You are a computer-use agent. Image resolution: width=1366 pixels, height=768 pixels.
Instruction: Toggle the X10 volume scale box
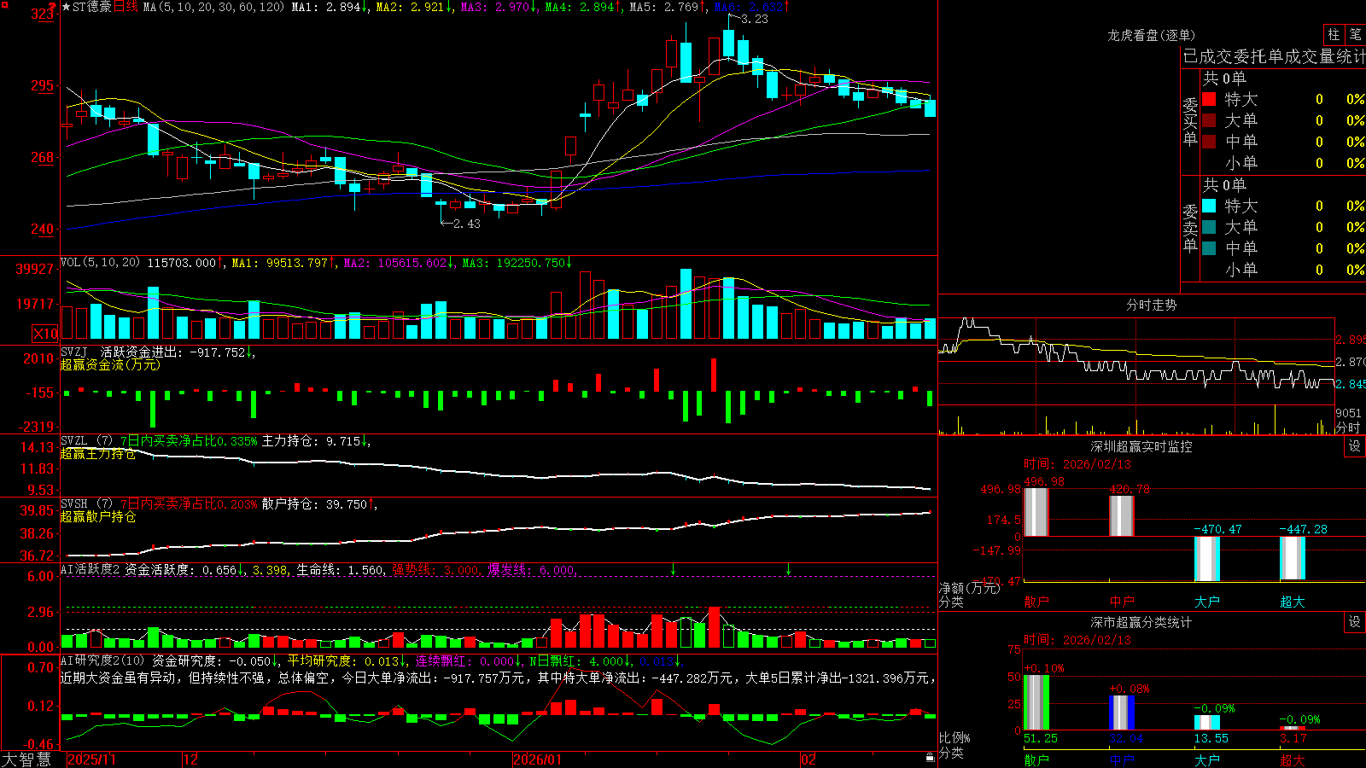(x=45, y=334)
